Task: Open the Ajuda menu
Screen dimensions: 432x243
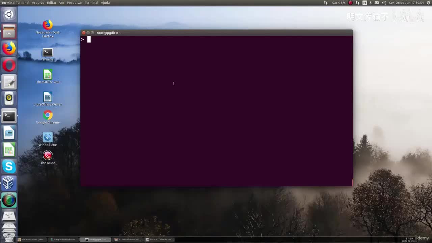Action: (105, 3)
